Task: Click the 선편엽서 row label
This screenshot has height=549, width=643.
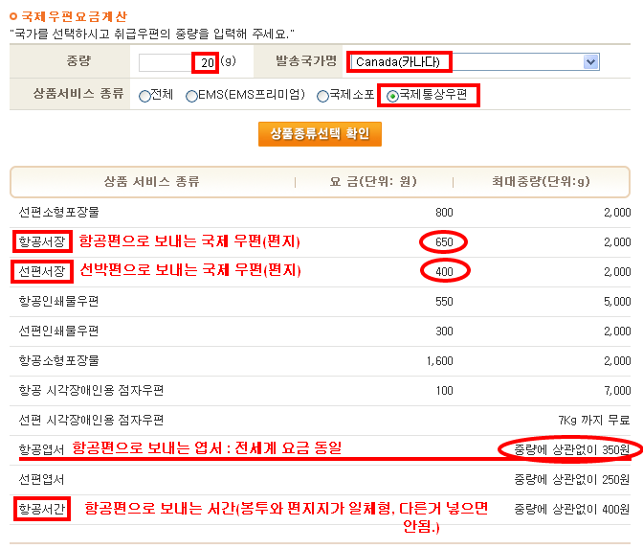Action: click(41, 479)
